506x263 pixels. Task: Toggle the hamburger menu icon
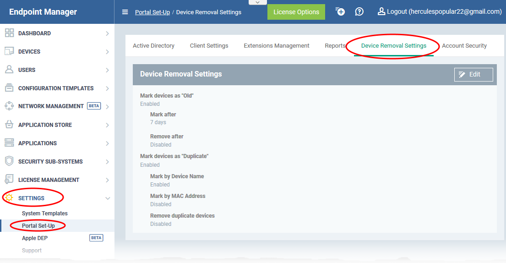[x=125, y=12]
